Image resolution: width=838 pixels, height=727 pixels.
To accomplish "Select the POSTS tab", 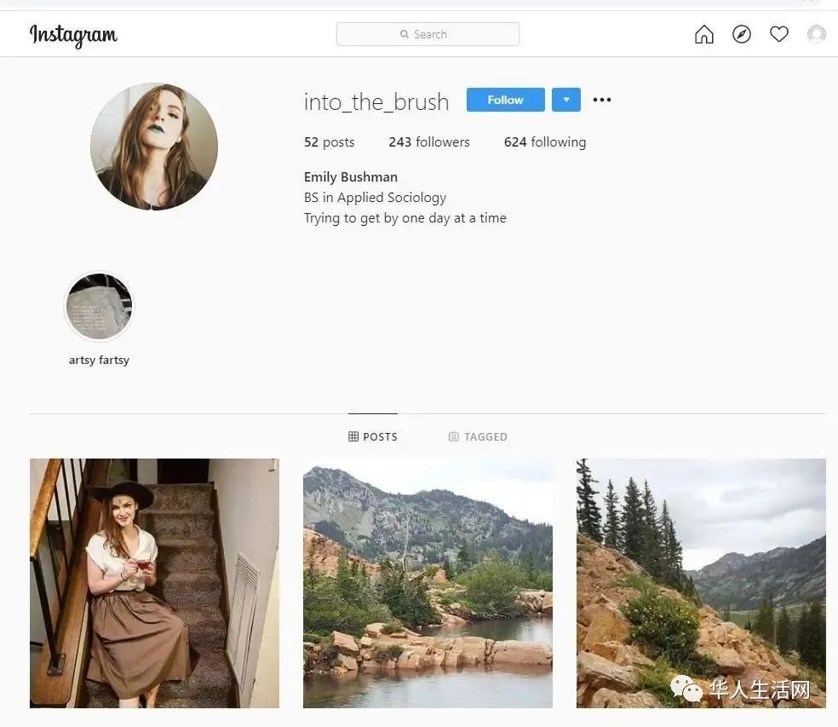I will [x=373, y=436].
